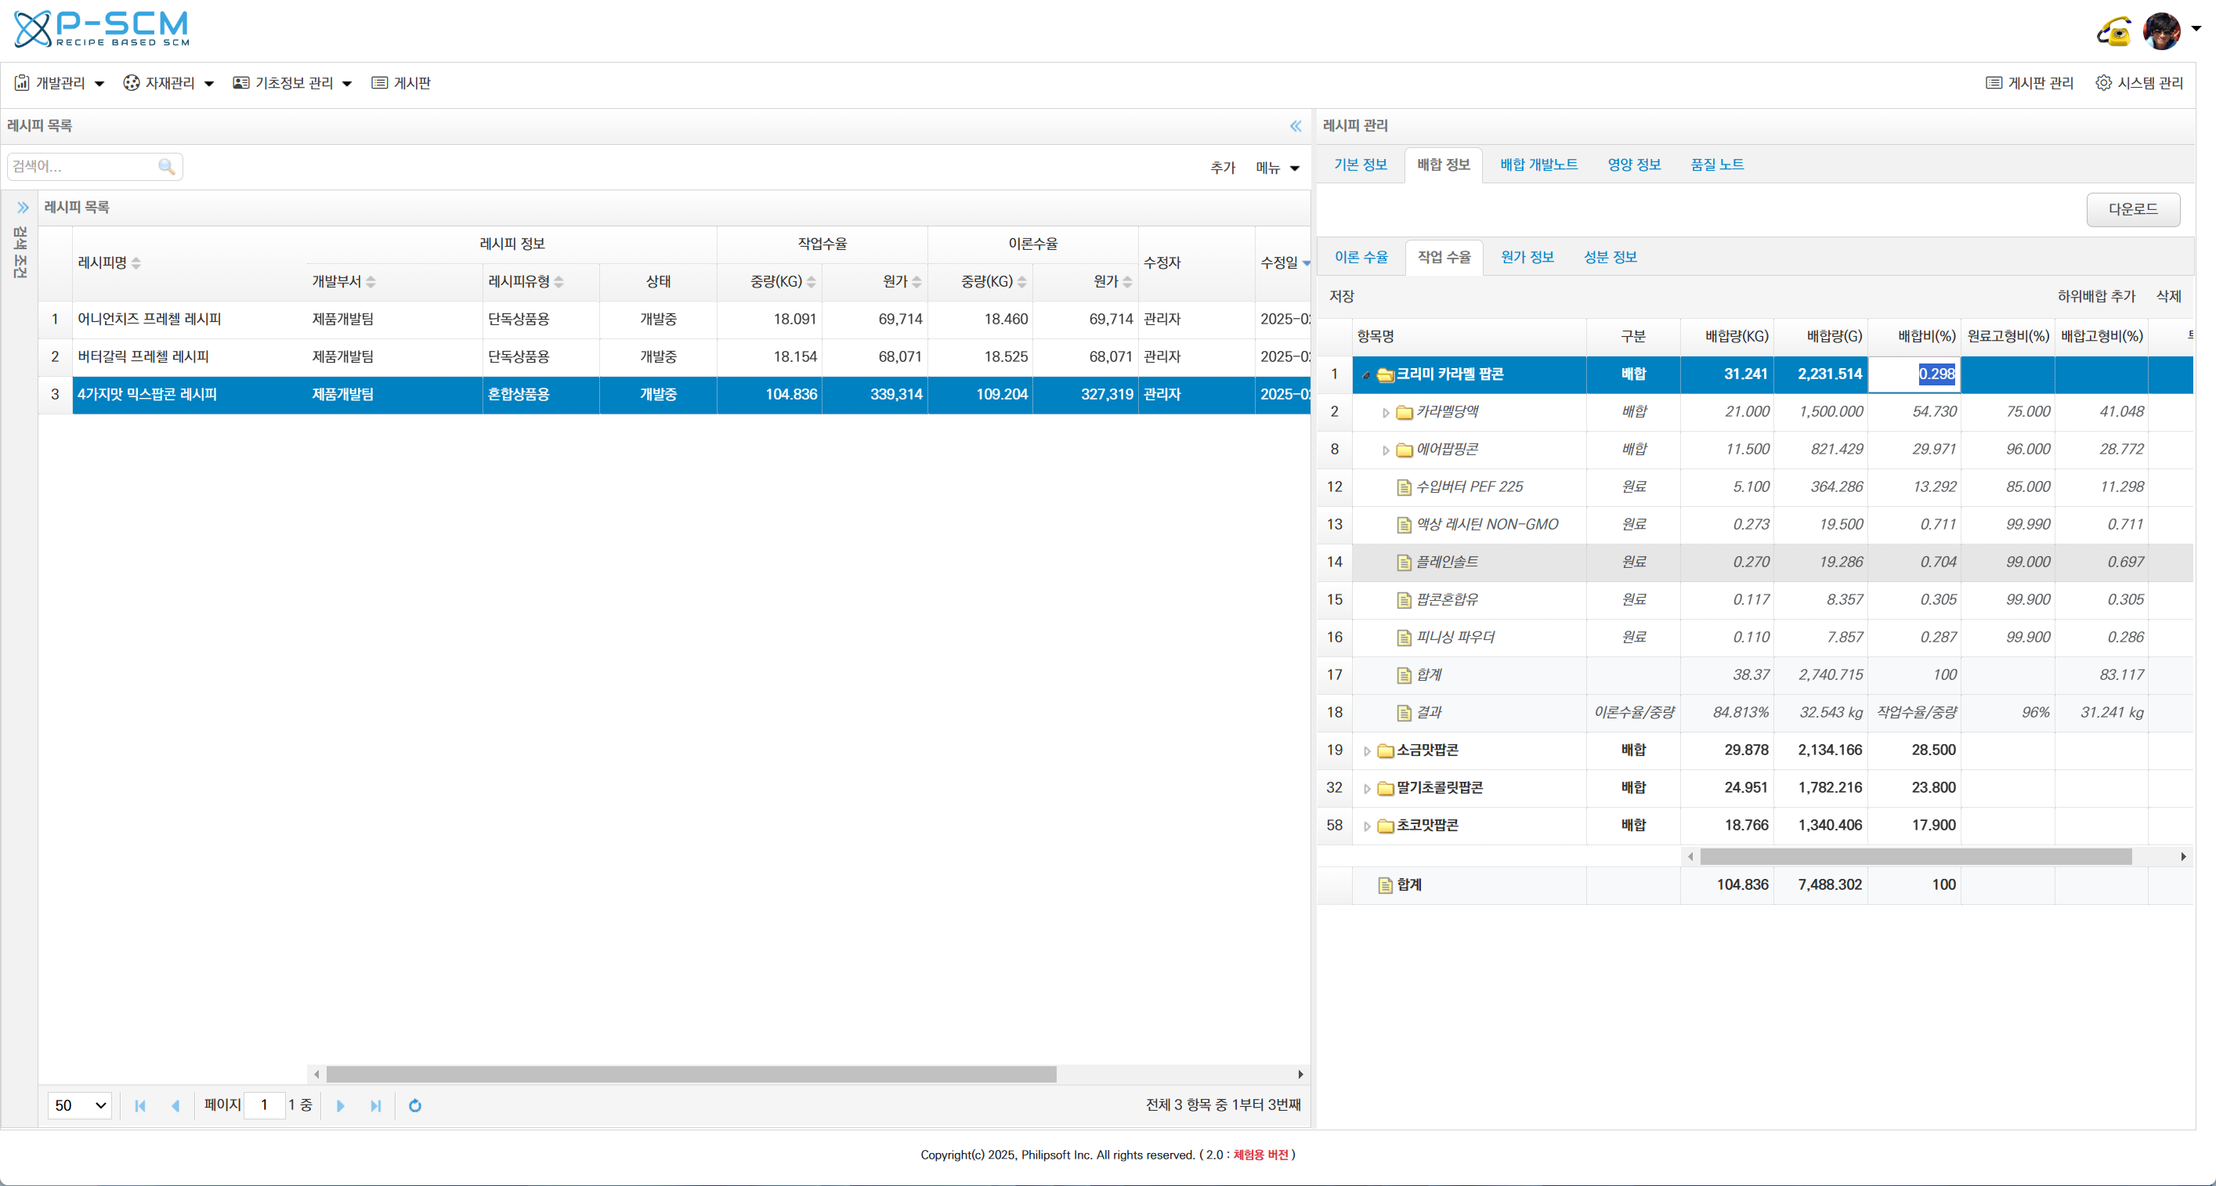Image resolution: width=2216 pixels, height=1186 pixels.
Task: Open the 메뉴 dropdown in recipe list
Action: click(x=1278, y=168)
